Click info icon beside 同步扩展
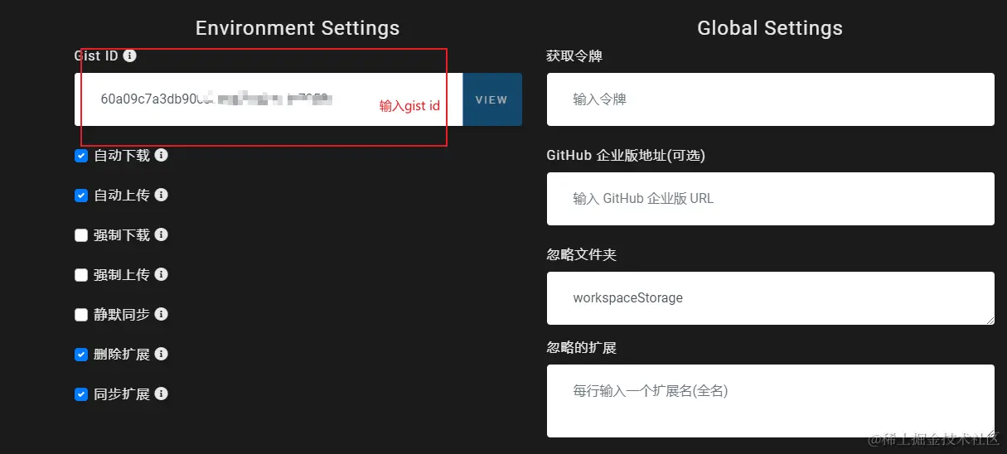The width and height of the screenshot is (1007, 454). 162,394
